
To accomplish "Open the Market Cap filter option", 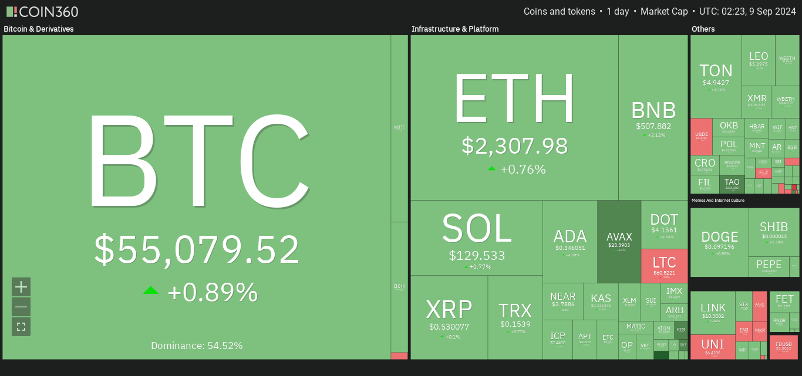I will tap(664, 12).
